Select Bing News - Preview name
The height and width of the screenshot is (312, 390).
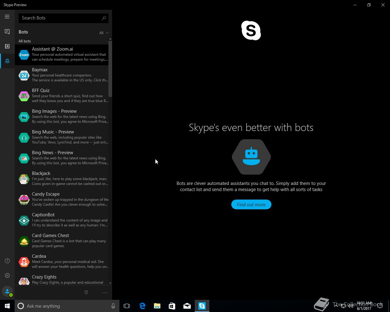(52, 152)
